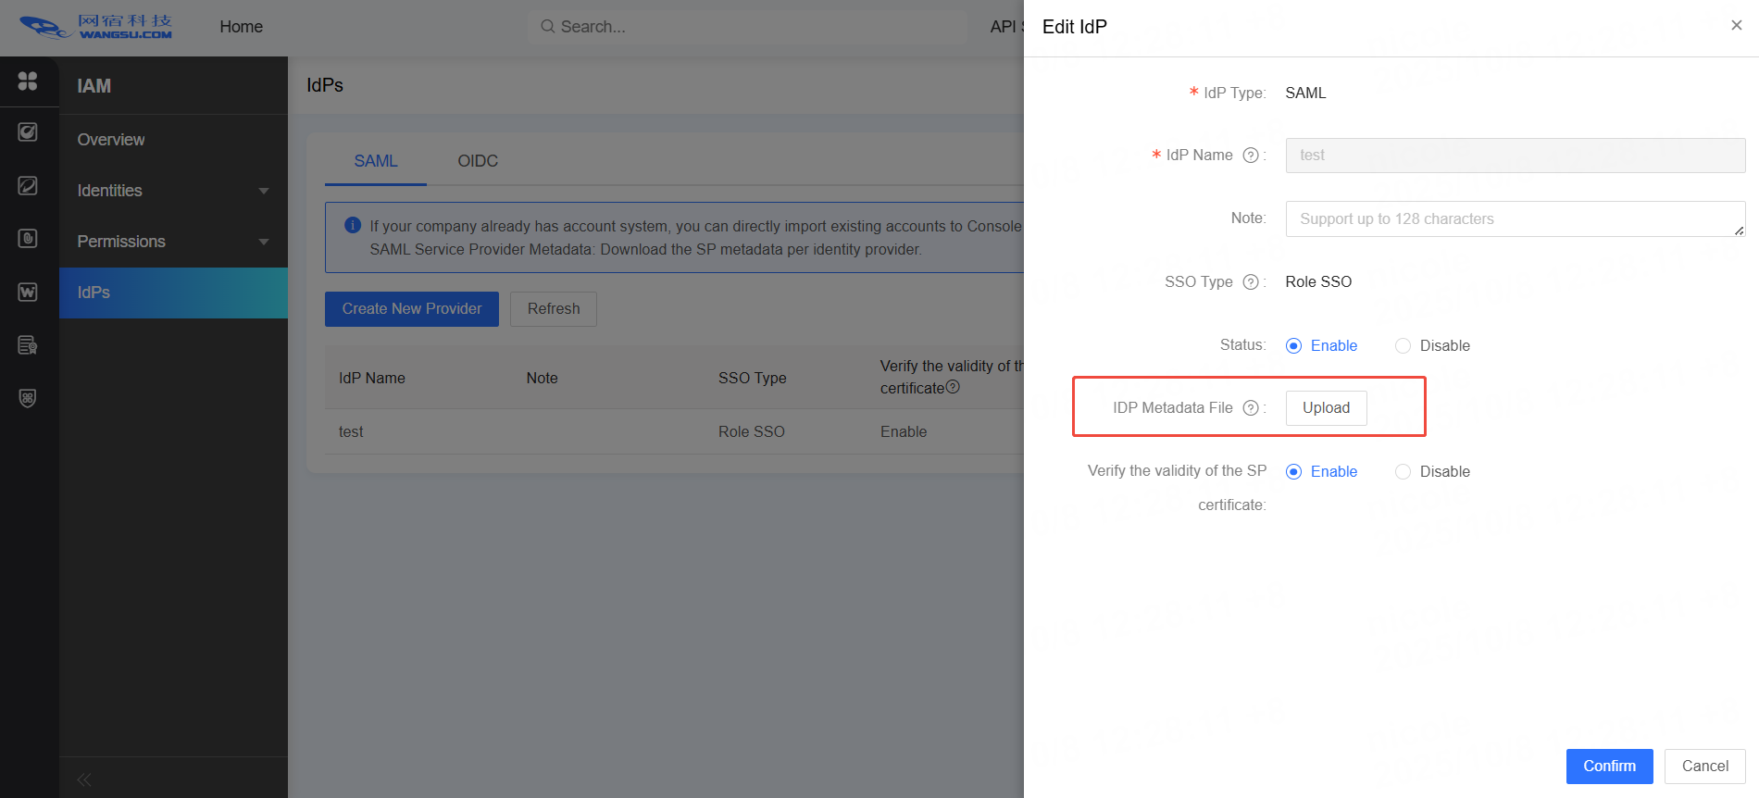Expand the Permissions menu arrow
Image resolution: width=1759 pixels, height=798 pixels.
(264, 242)
